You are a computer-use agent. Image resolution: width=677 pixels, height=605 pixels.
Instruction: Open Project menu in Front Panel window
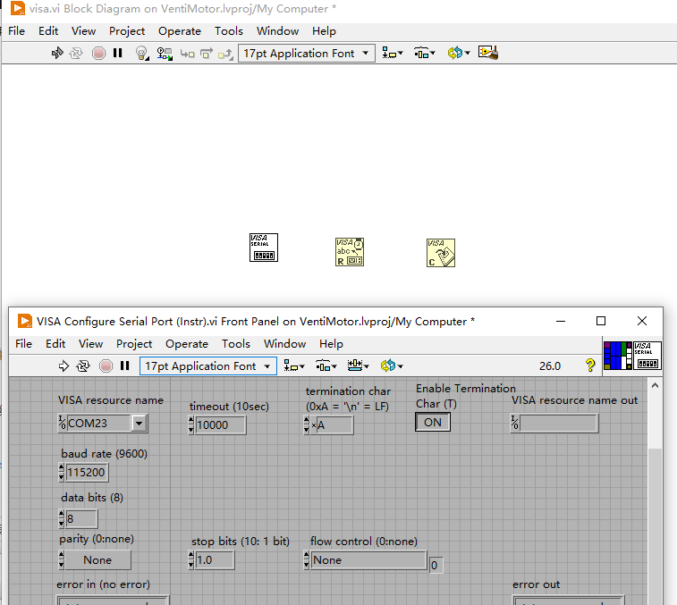(134, 344)
